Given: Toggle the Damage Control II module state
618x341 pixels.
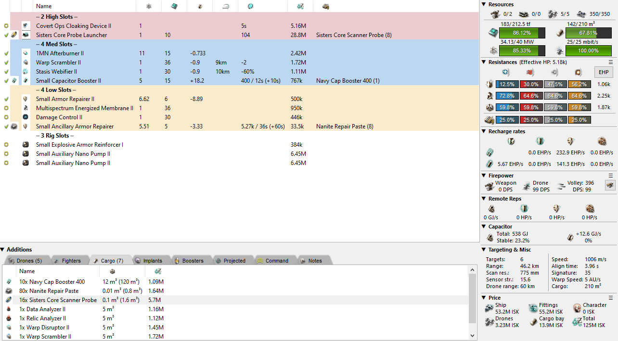Looking at the screenshot, I should 6,117.
